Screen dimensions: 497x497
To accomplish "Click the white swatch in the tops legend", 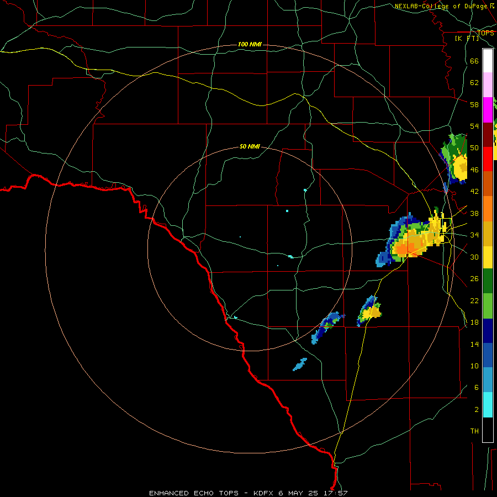I will click(x=488, y=61).
